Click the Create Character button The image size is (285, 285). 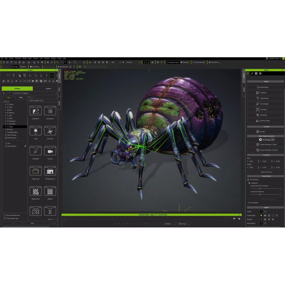[199, 62]
